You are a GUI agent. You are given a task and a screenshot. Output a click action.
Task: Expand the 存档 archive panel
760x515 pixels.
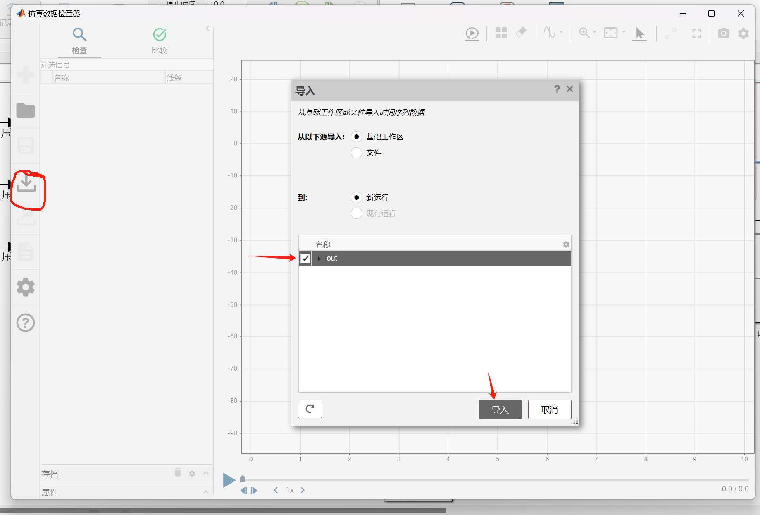click(206, 473)
